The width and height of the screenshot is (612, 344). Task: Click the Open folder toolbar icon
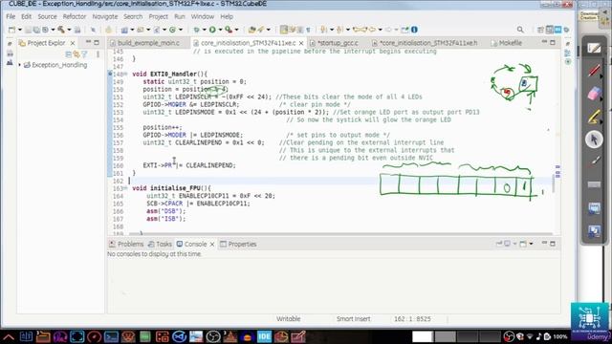(x=251, y=30)
